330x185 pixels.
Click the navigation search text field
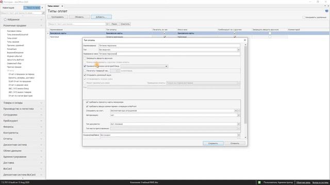[x=22, y=13]
